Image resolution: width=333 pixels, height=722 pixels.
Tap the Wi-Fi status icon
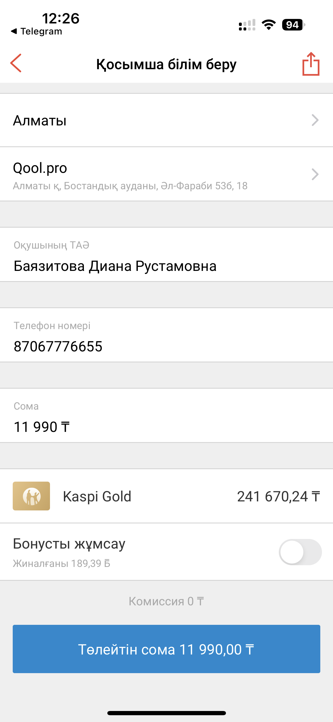click(x=269, y=25)
